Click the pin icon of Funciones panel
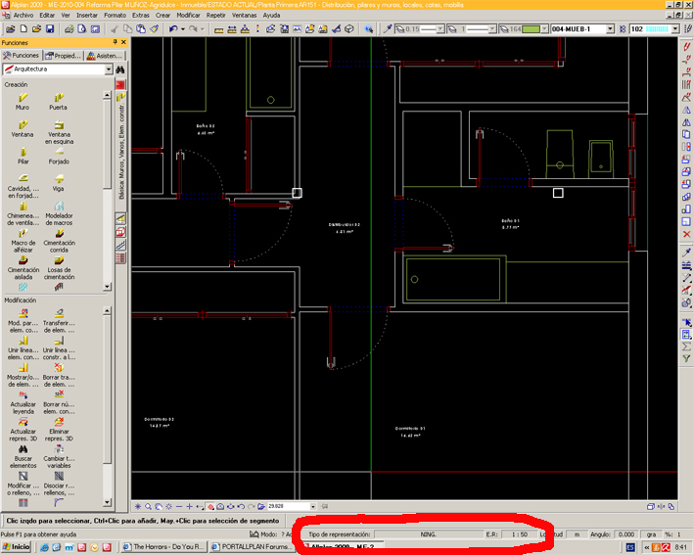The width and height of the screenshot is (694, 555). pyautogui.click(x=116, y=42)
